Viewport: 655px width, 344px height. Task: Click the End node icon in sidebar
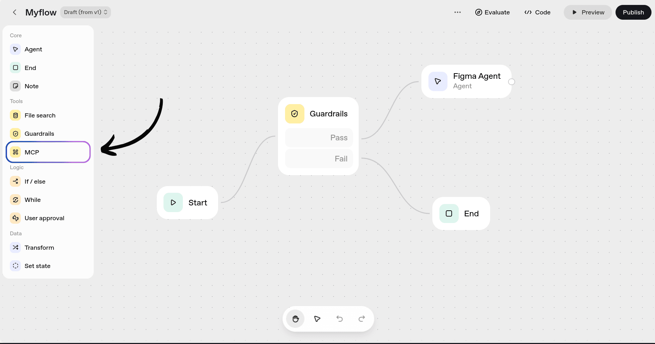coord(16,68)
